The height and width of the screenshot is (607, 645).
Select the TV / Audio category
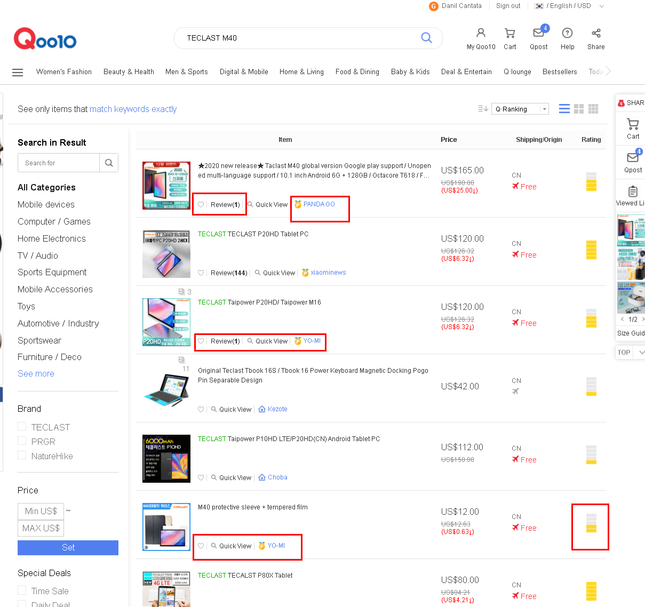(x=38, y=255)
